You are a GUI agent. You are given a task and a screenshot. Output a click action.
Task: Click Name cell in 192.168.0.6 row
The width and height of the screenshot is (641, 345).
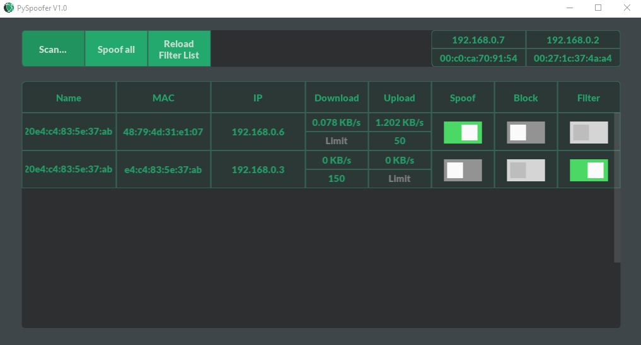(69, 132)
